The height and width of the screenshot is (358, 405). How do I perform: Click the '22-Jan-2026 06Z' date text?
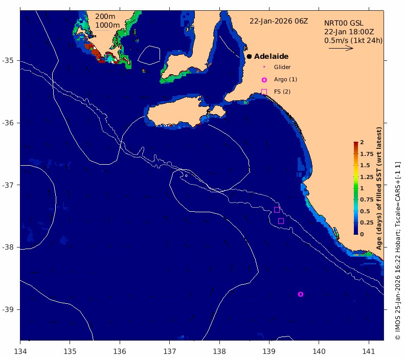[279, 21]
